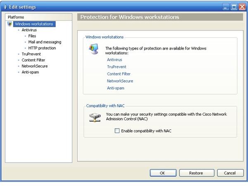This screenshot has height=186, width=248.
Task: Click the shield icon beside Windows workstations
Action: [10, 24]
